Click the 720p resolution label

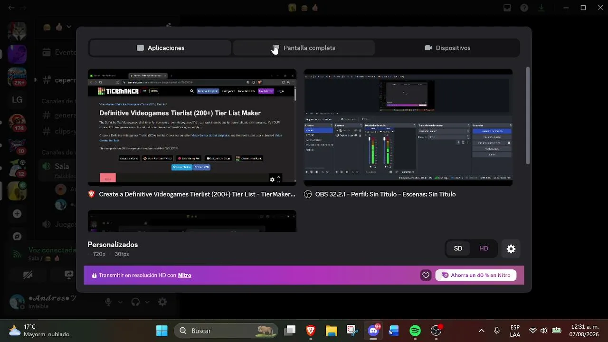coord(99,254)
